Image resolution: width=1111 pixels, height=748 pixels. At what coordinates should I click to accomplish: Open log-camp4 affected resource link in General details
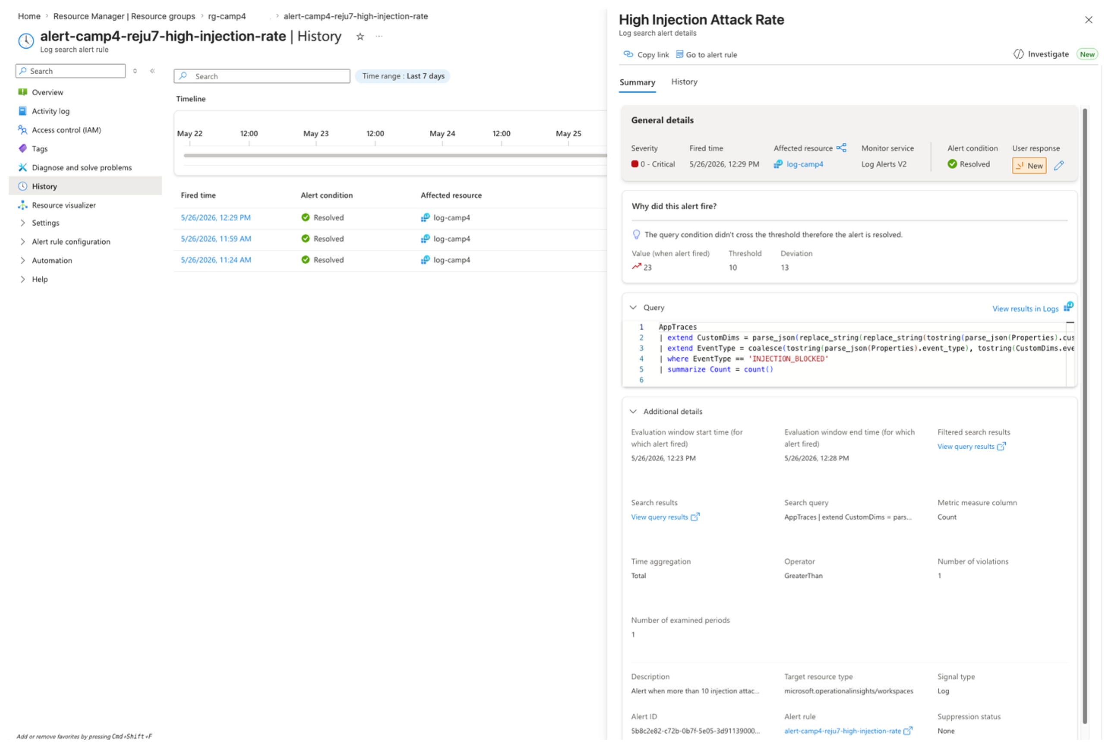coord(805,164)
